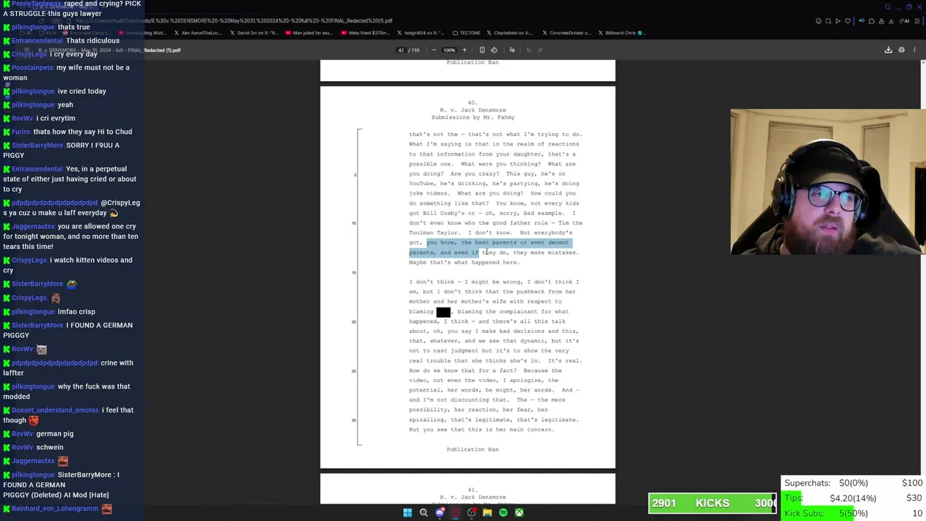Click the black redacted box in the PDF
This screenshot has width=926, height=521.
[443, 312]
